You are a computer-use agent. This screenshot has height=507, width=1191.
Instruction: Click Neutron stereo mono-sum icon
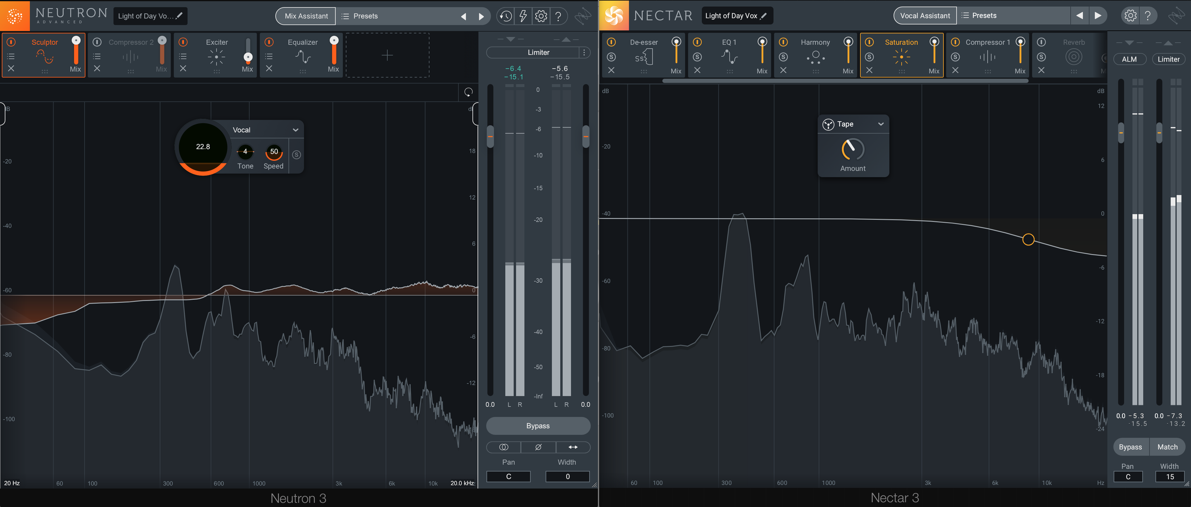pyautogui.click(x=504, y=447)
